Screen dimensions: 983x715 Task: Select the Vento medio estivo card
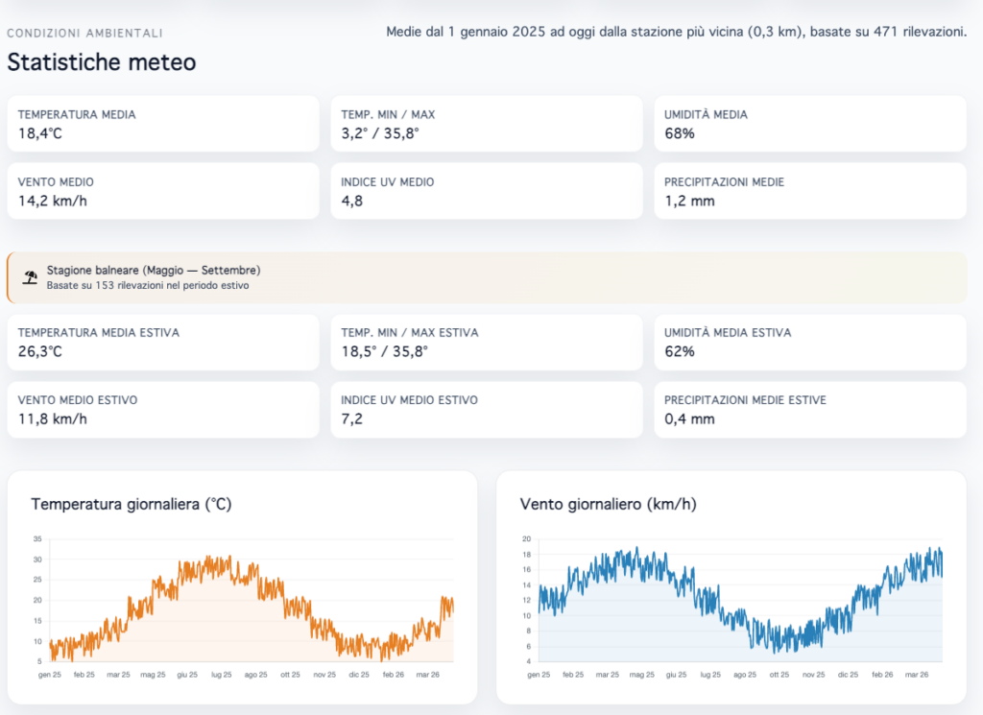pyautogui.click(x=163, y=410)
